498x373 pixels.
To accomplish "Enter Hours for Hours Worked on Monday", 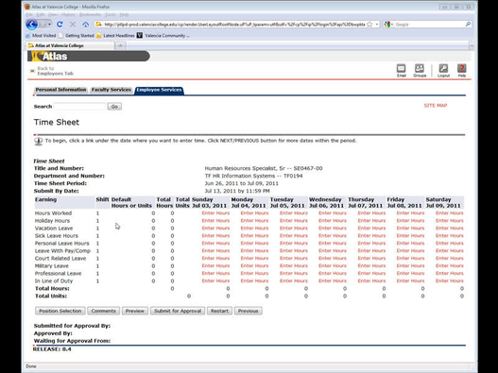I will tap(254, 213).
